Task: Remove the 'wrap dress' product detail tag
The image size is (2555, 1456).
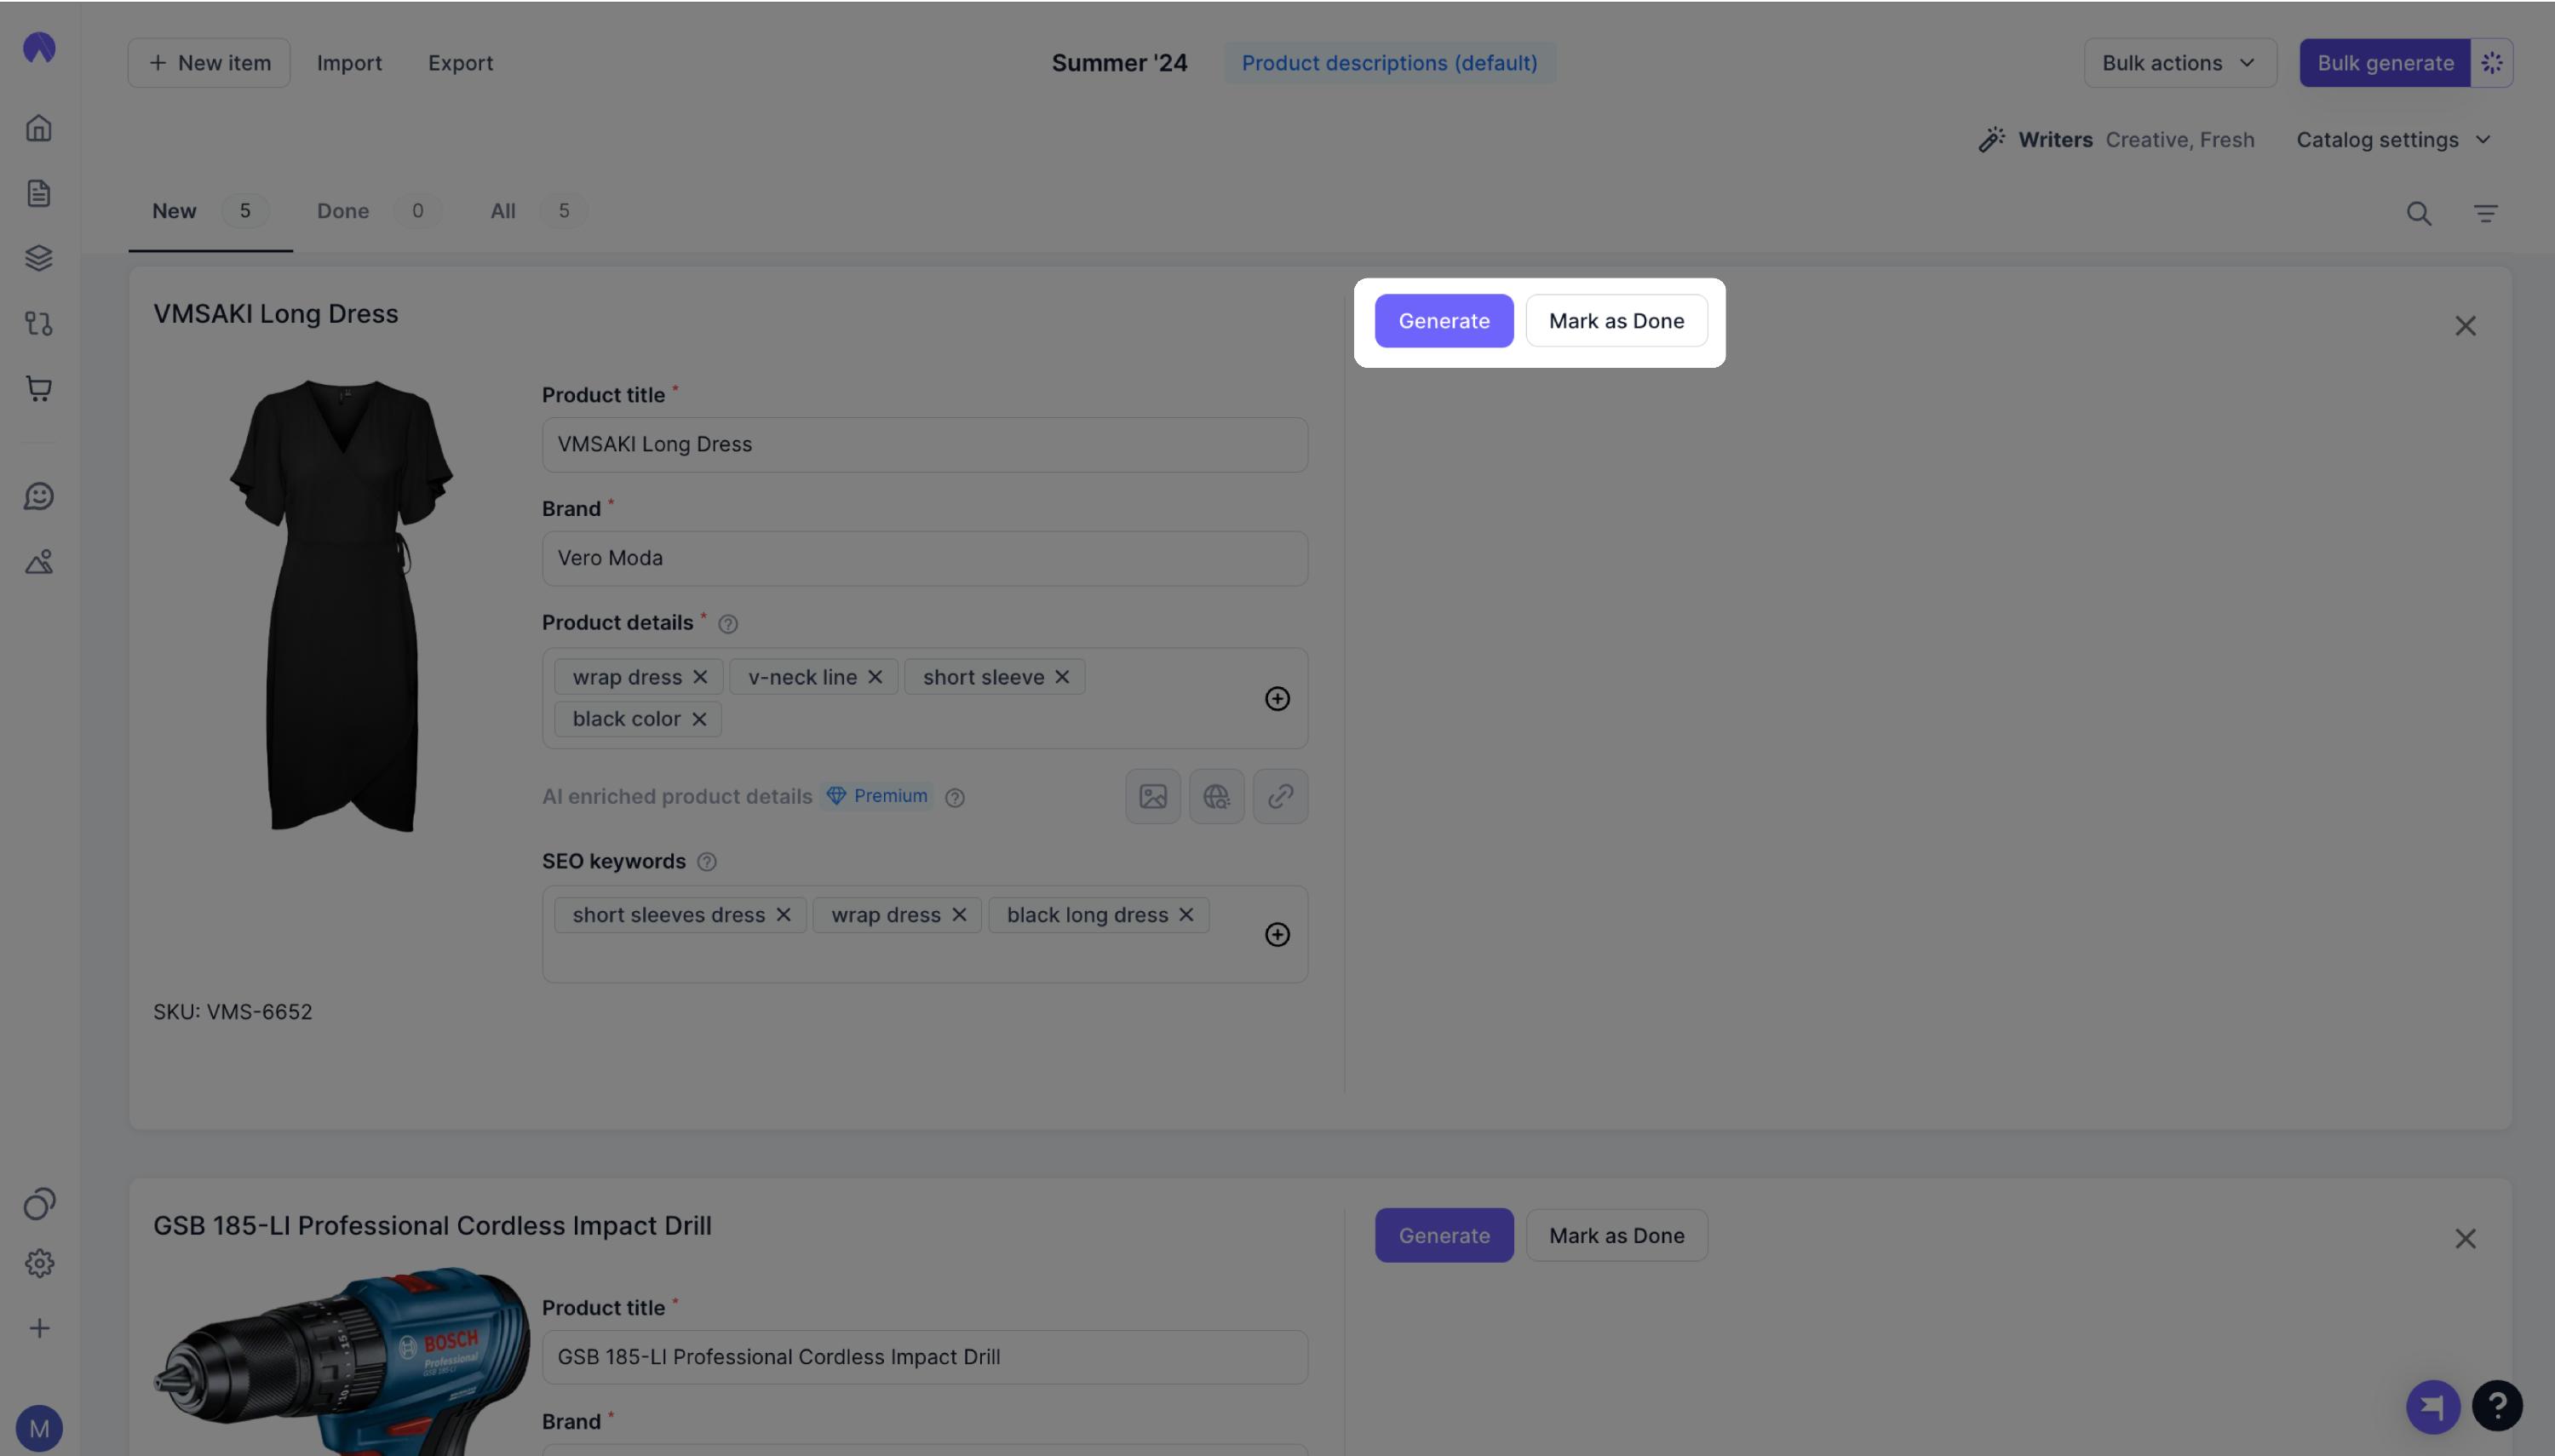Action: pos(700,677)
